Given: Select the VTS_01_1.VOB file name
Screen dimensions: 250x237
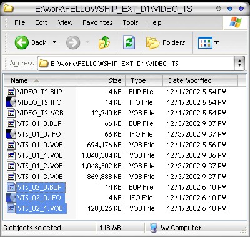Looking at the screenshot, I should point(40,155).
